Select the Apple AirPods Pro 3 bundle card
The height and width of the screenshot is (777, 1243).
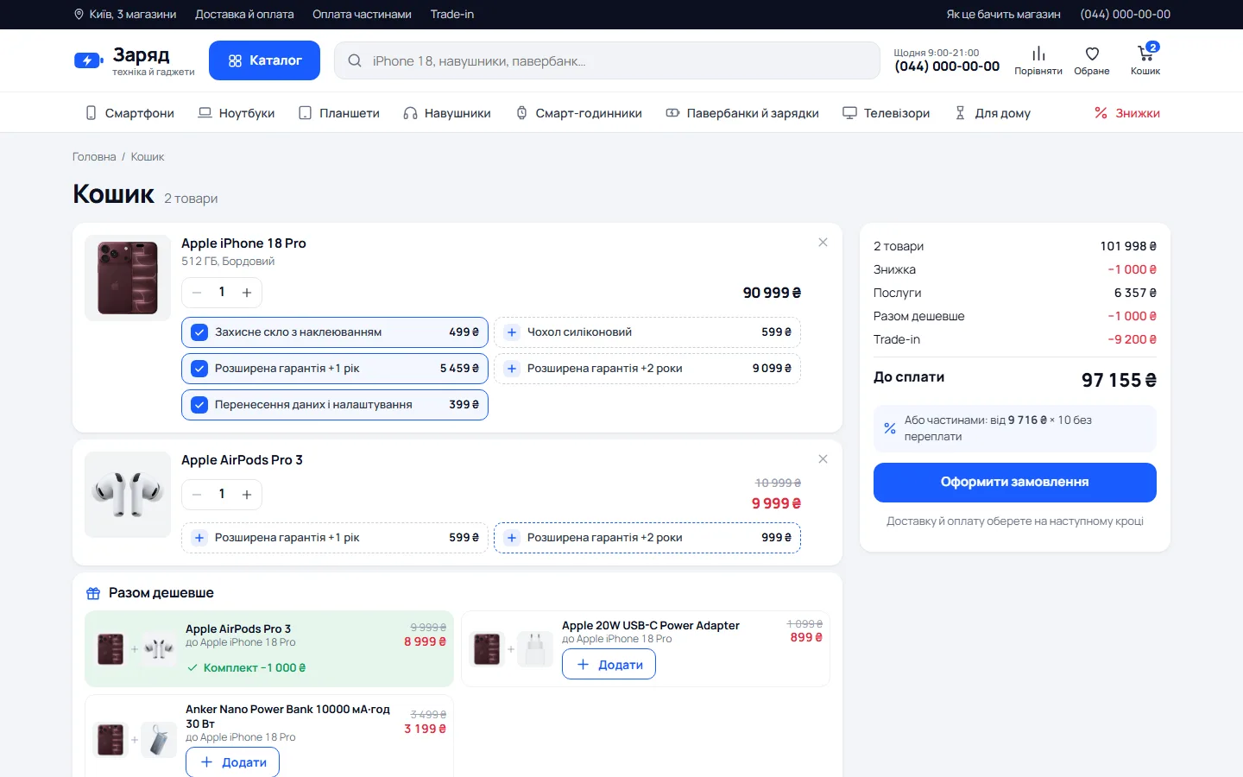(269, 648)
